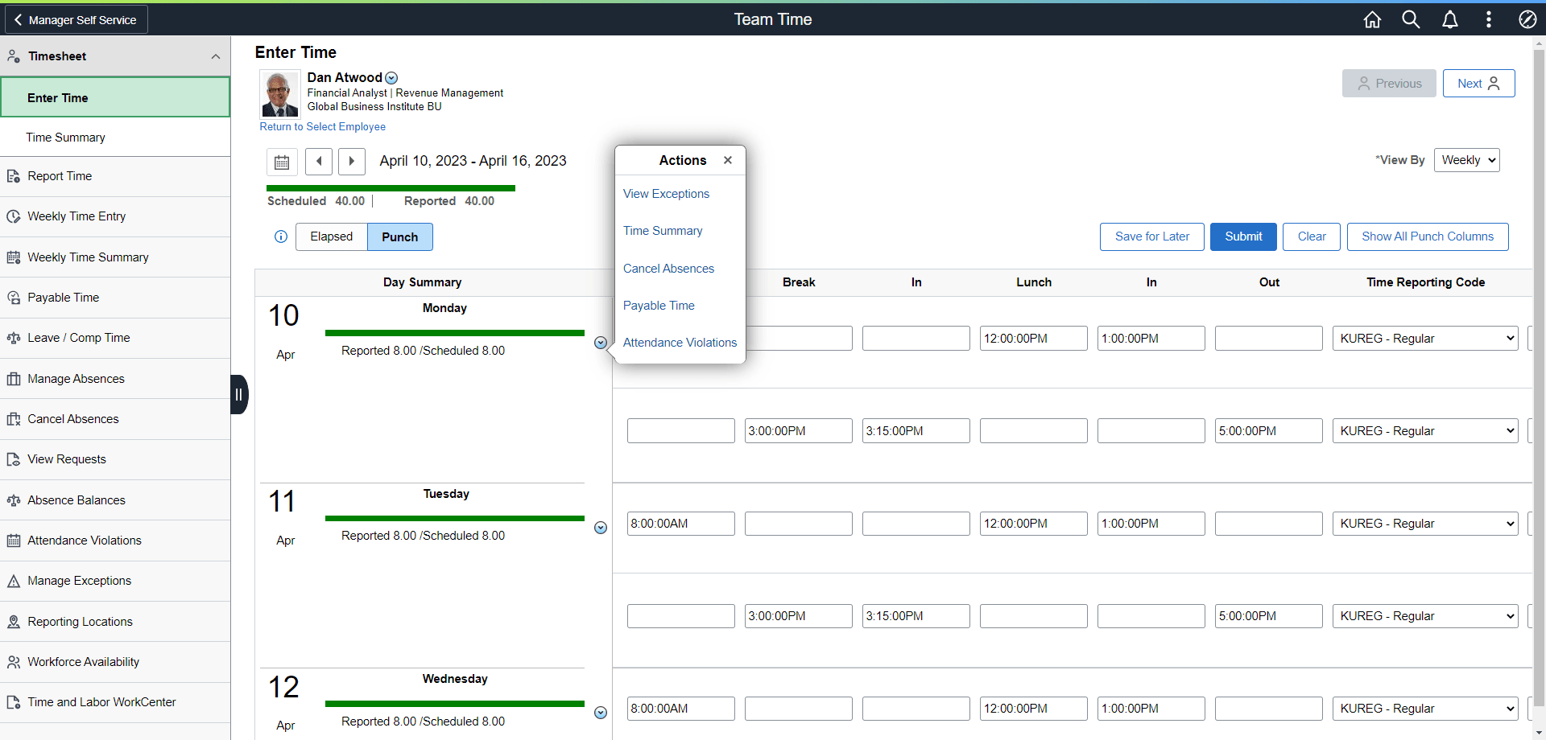Open Payable Time in the sidebar

tap(115, 298)
